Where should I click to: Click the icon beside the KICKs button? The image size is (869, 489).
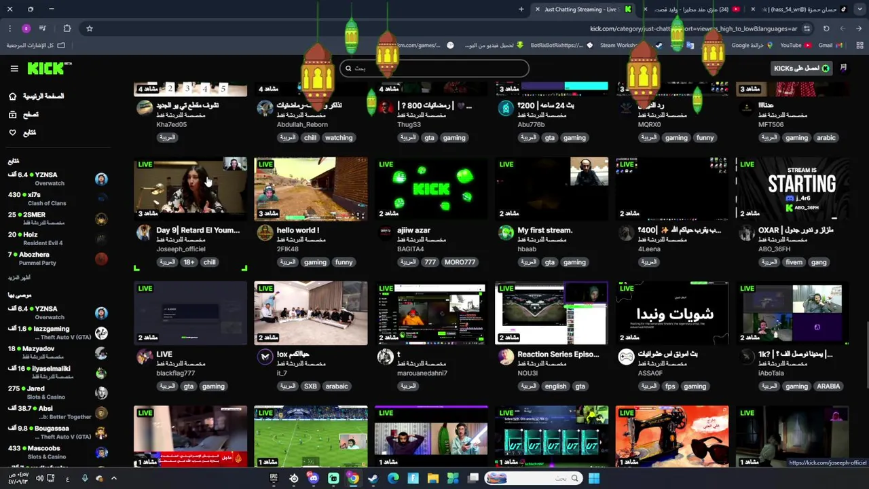point(843,68)
